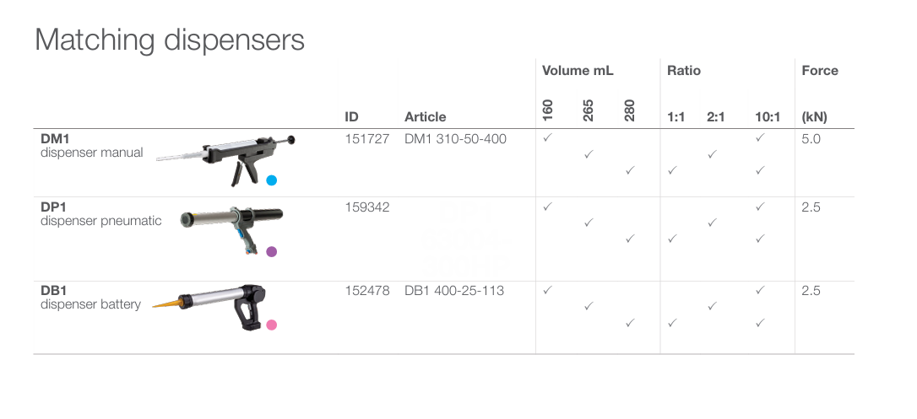Click the Volume mL column header

[578, 71]
